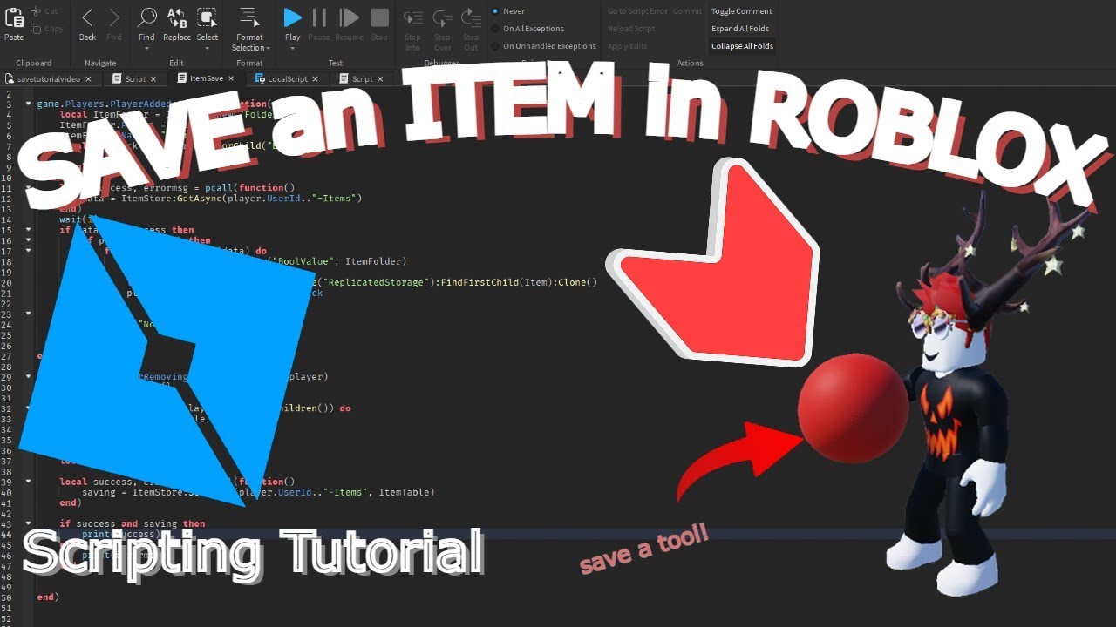The image size is (1116, 627).
Task: Click the Expand All Folds button
Action: coord(740,29)
